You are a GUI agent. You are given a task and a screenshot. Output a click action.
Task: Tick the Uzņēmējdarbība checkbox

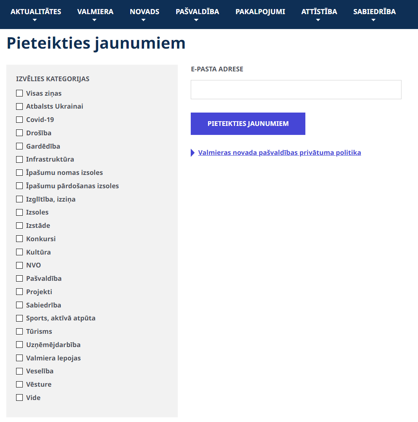click(x=19, y=344)
